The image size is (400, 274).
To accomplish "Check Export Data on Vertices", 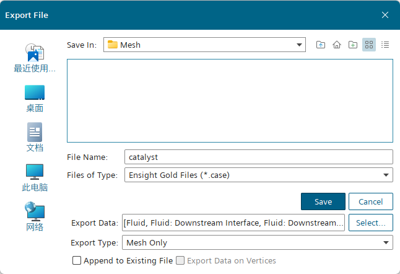I will tap(181, 261).
